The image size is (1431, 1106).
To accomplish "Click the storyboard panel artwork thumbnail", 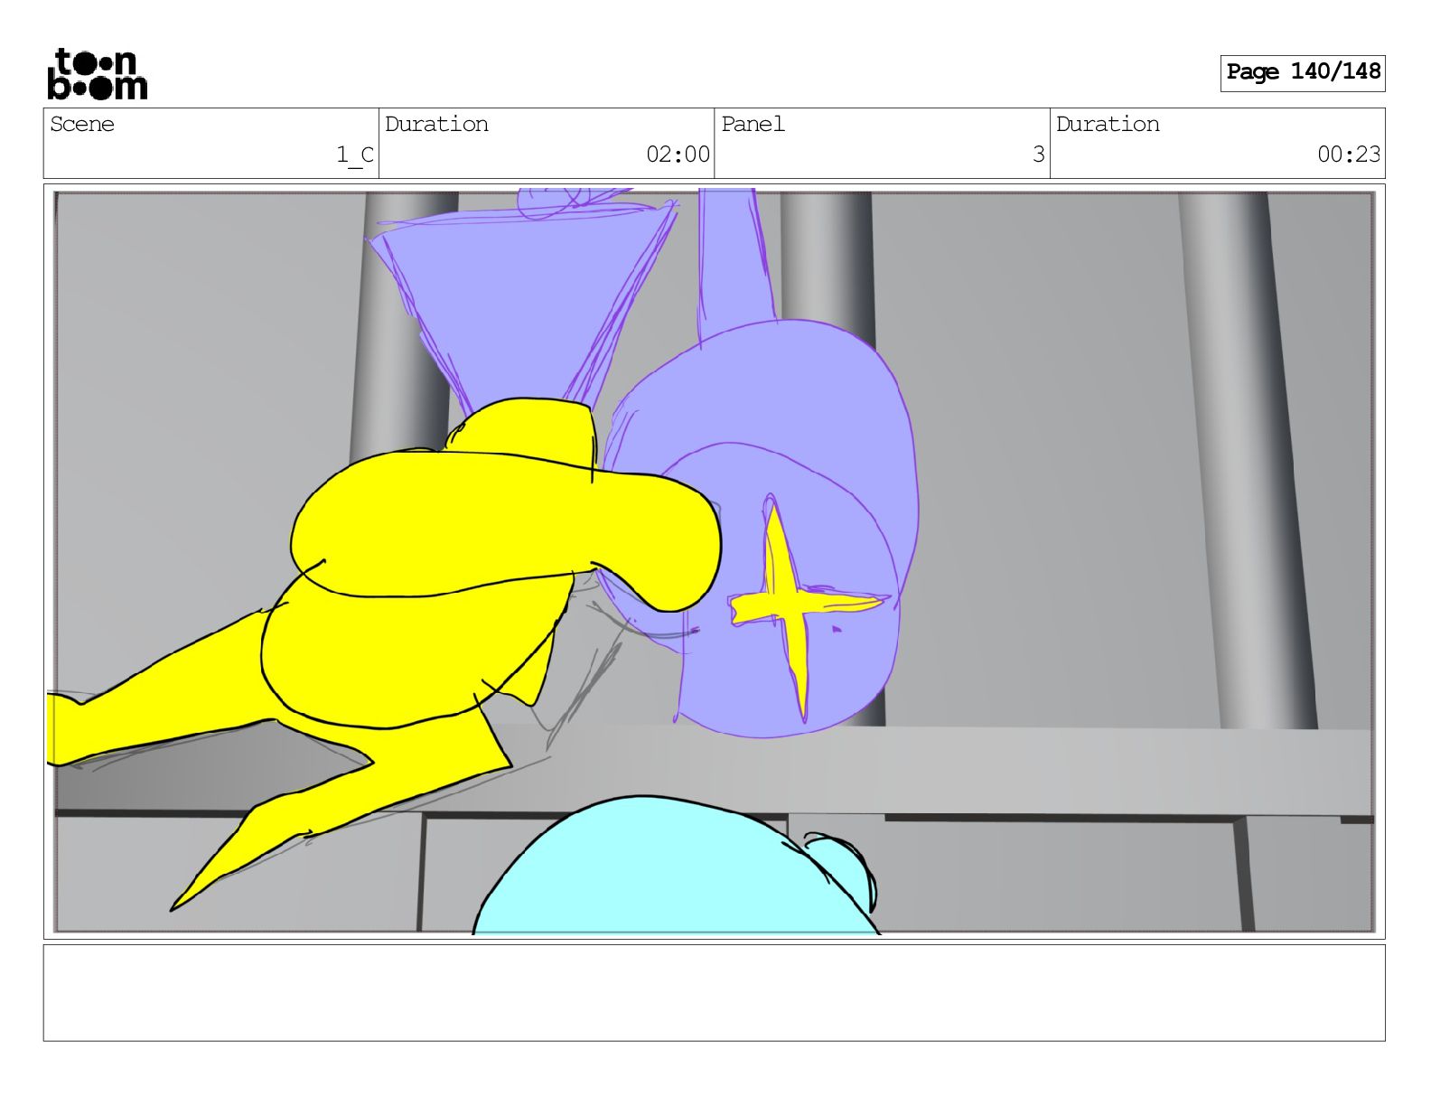I will pyautogui.click(x=714, y=561).
